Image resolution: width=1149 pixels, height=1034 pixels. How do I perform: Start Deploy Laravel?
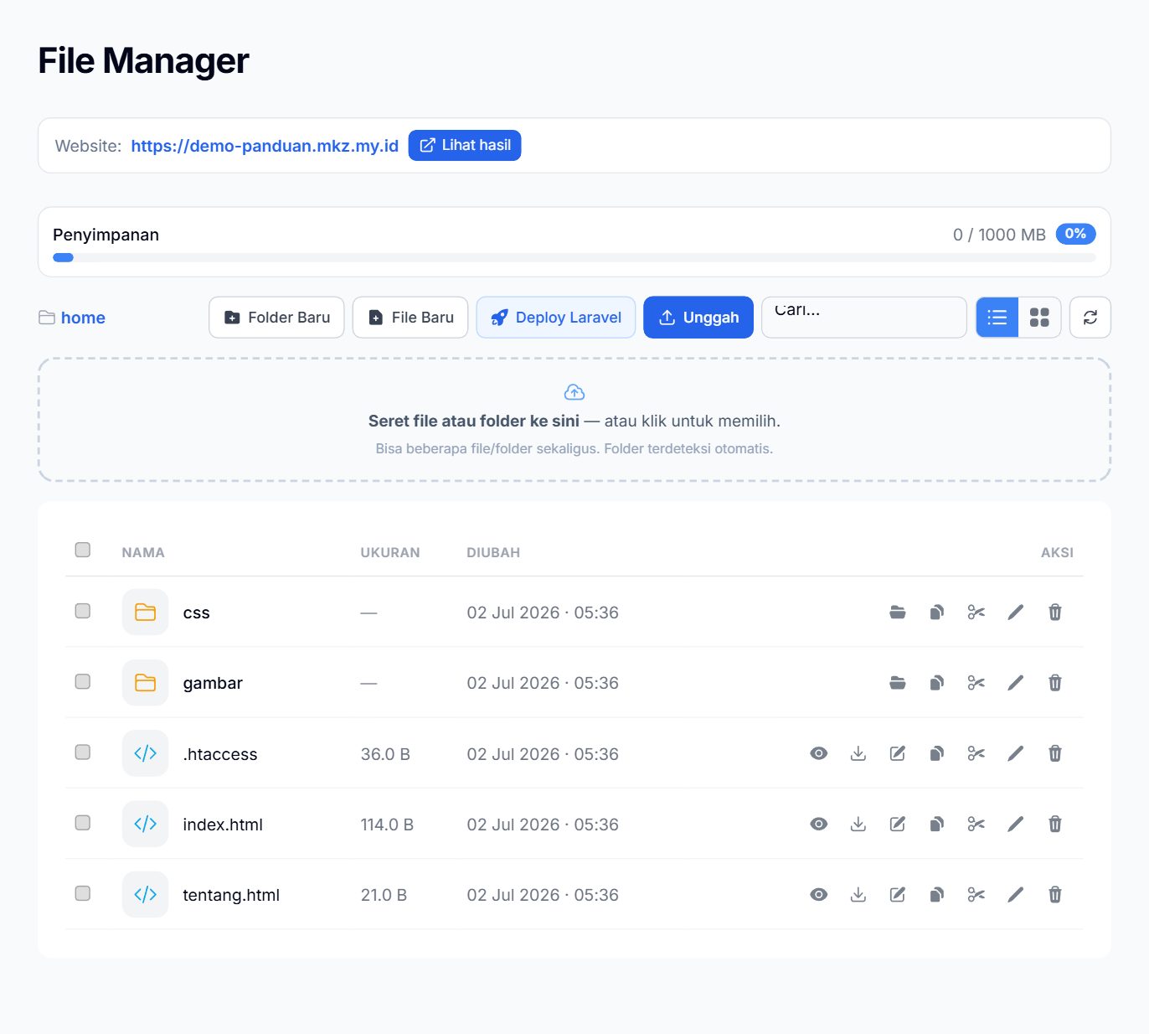(556, 318)
